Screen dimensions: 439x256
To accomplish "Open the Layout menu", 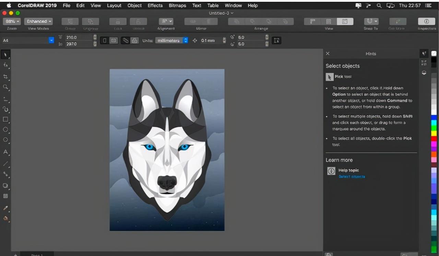I will tap(114, 5).
